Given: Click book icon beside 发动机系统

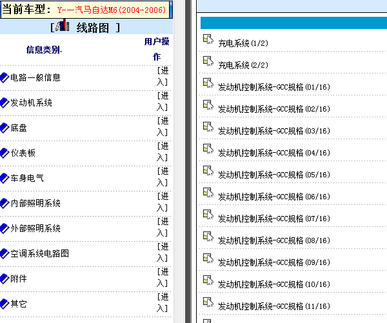Looking at the screenshot, I should (5, 103).
